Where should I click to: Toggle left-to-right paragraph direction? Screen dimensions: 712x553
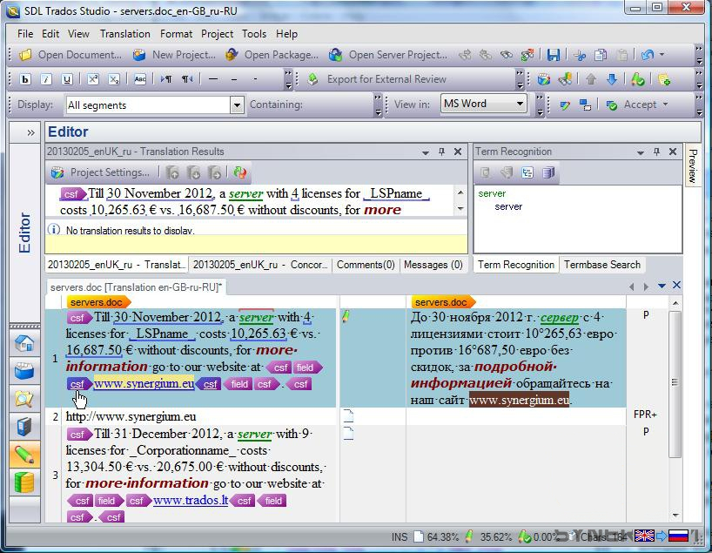(165, 79)
